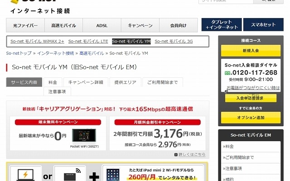Click the 端末無料キャンペーン red label

point(58,122)
